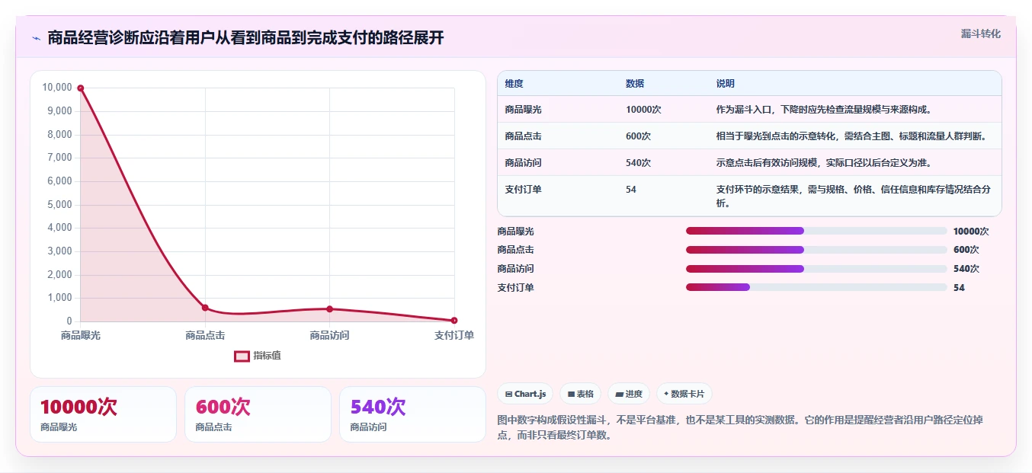1032x473 pixels.
Task: Click the description starting 示意点击后有效访问
Action: [x=824, y=163]
